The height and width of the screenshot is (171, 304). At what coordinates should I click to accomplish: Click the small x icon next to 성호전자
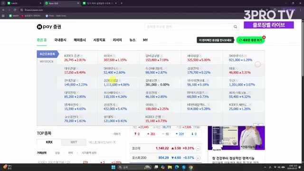[159, 93]
